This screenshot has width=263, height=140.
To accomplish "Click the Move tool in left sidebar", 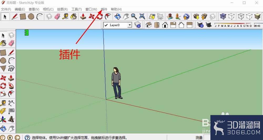I will click(x=3, y=78).
